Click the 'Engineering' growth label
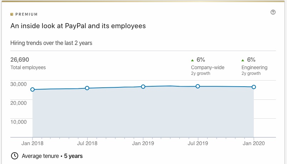The height and width of the screenshot is (164, 287). 255,67
